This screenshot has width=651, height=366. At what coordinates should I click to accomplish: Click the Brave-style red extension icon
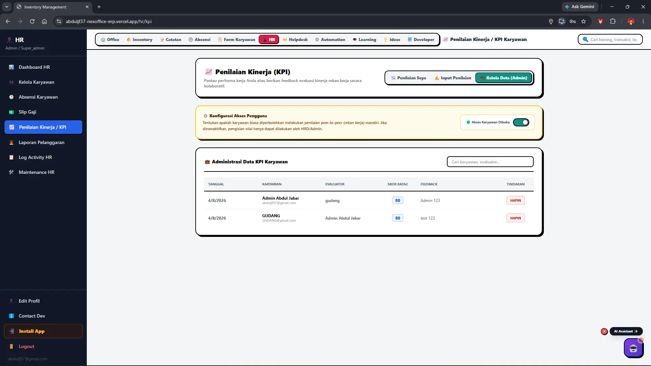[600, 21]
